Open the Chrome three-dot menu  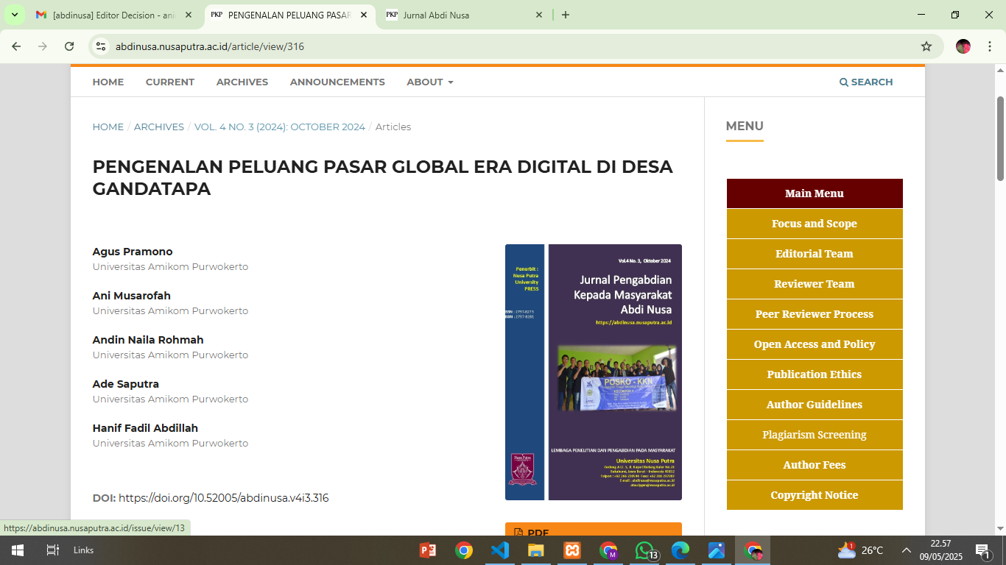[x=988, y=46]
